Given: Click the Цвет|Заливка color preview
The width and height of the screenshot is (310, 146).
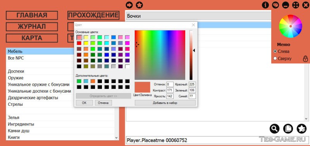Looking at the screenshot, I should coord(142,87).
